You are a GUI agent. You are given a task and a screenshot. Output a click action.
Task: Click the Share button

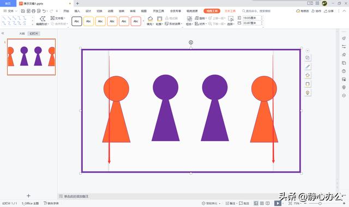click(x=329, y=11)
